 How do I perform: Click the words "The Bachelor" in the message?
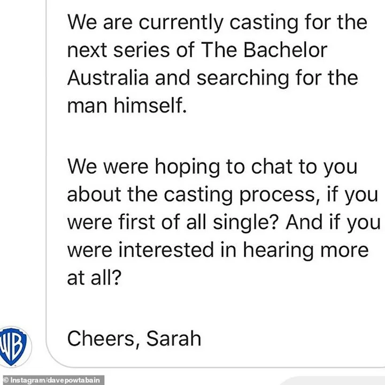[264, 50]
